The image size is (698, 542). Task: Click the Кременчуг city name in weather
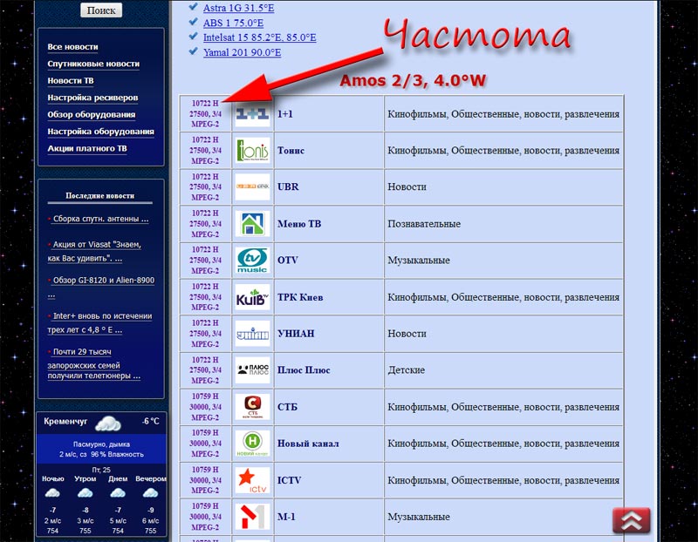pos(65,421)
